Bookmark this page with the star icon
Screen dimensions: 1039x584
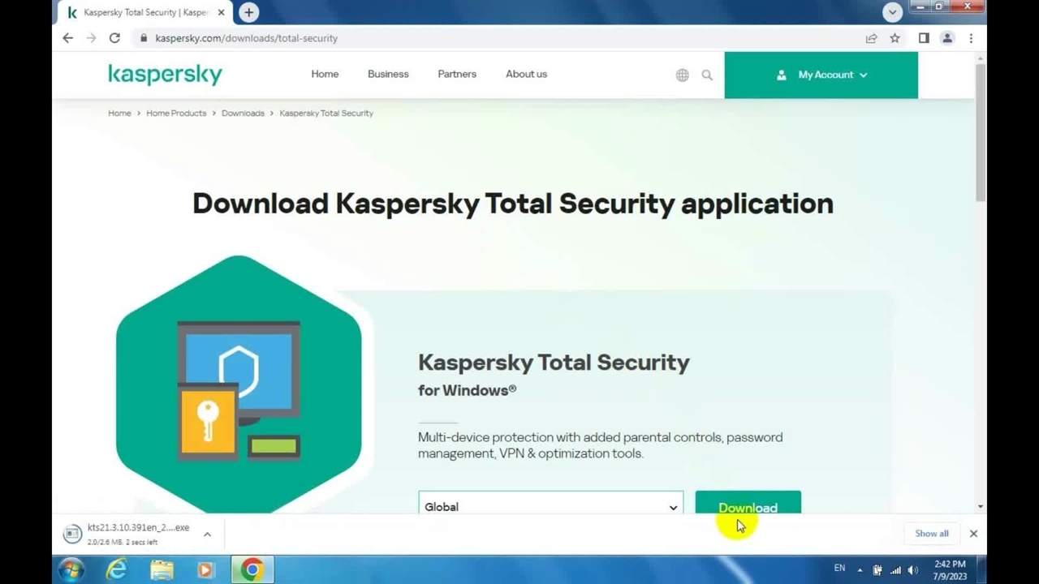coord(895,38)
